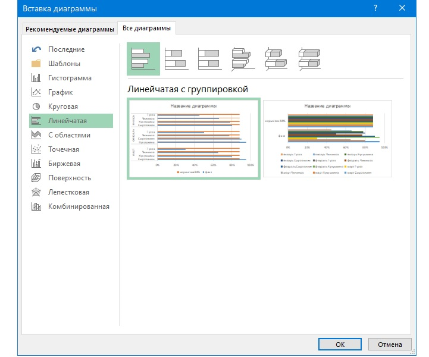Select the clustered bar chart subtype icon
Image resolution: width=429 pixels, height=357 pixels.
click(143, 58)
